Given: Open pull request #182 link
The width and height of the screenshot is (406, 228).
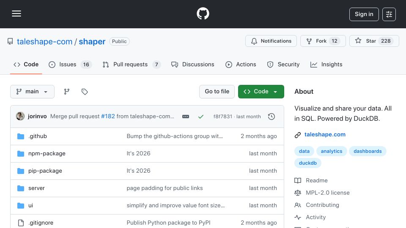Looking at the screenshot, I should click(x=108, y=117).
